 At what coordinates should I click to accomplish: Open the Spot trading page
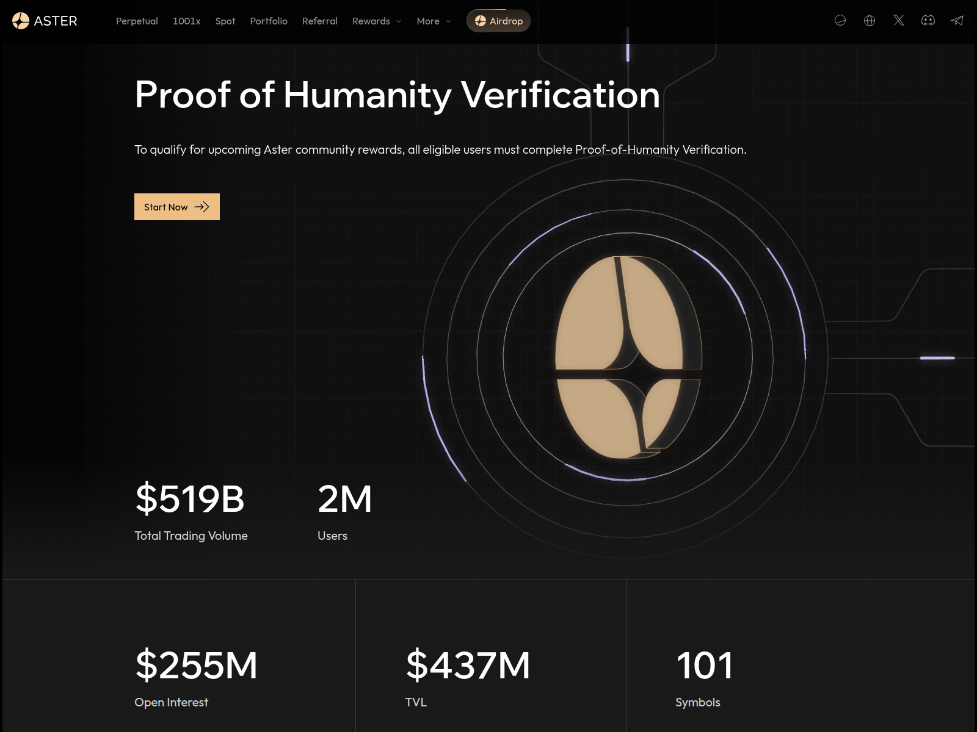(x=225, y=21)
